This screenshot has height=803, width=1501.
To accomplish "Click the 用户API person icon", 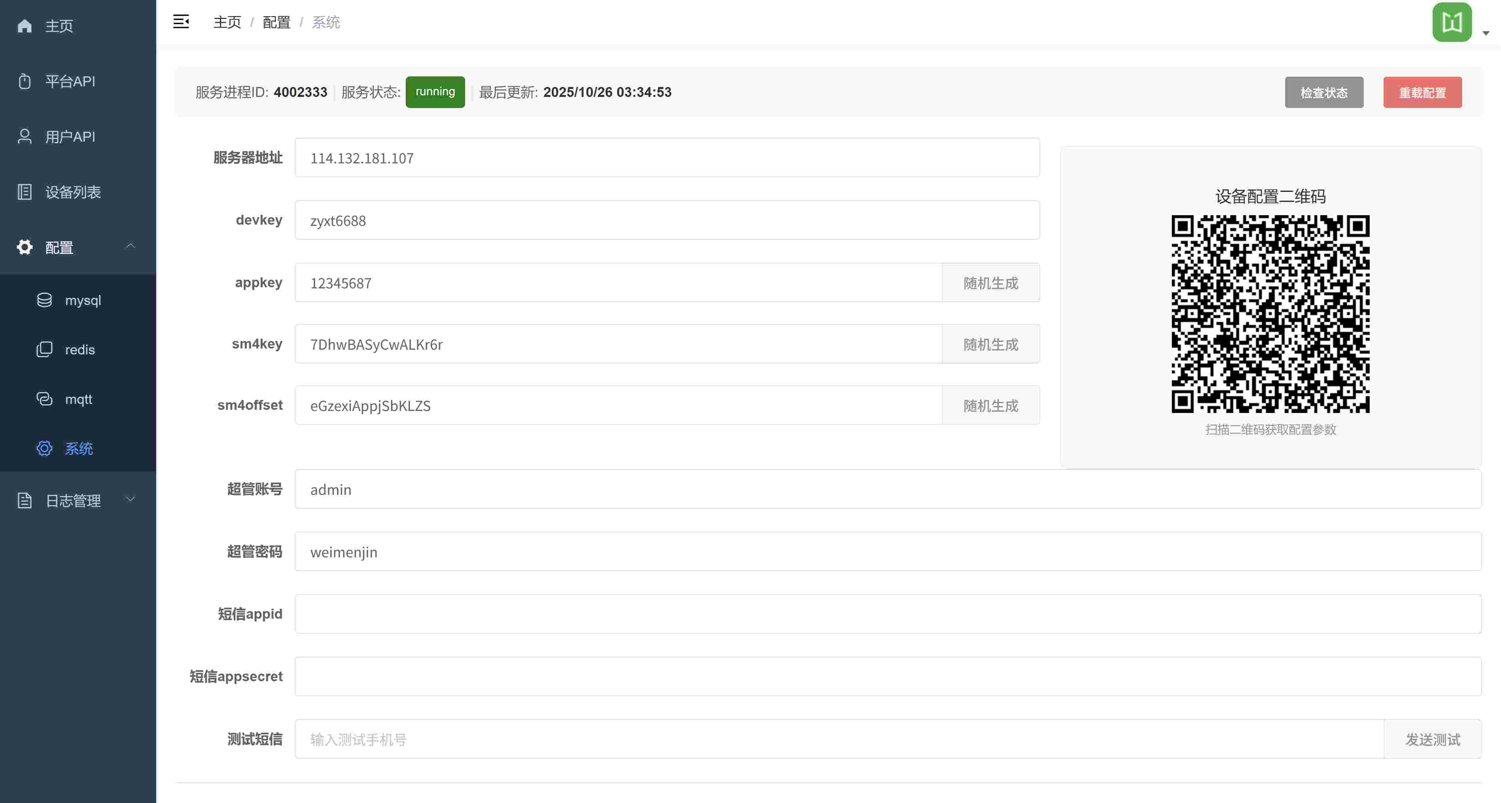I will pyautogui.click(x=25, y=136).
